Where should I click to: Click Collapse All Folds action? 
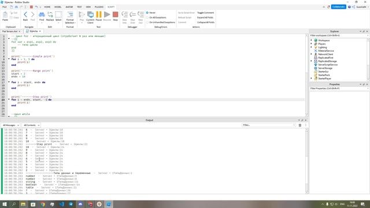point(206,22)
